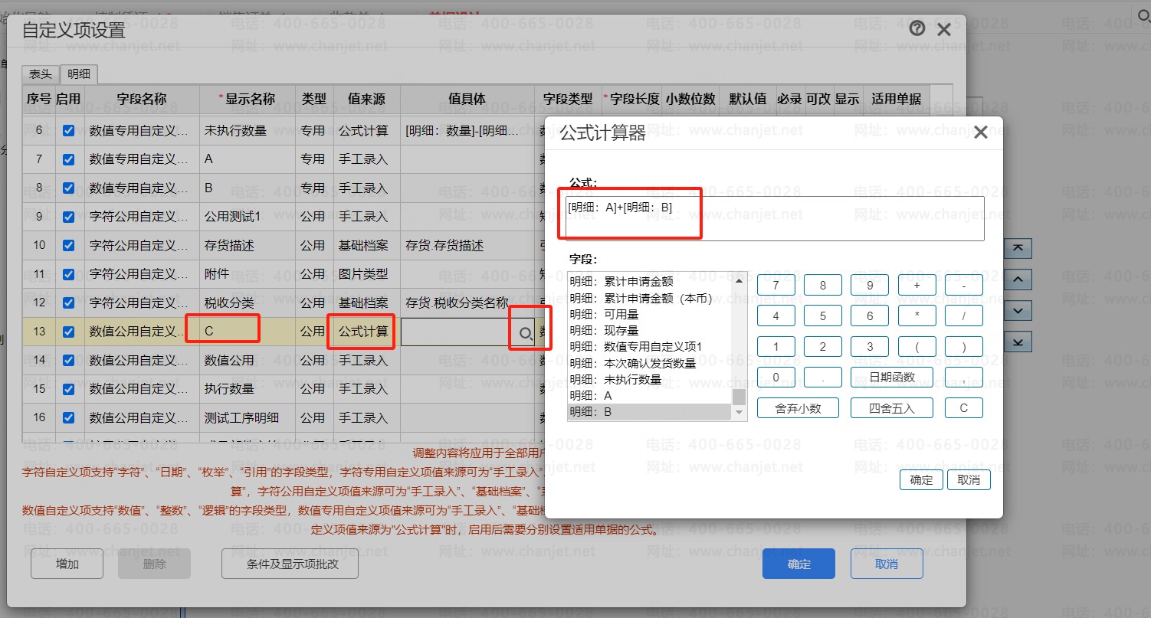
Task: Click display name cell C in row 13
Action: pyautogui.click(x=247, y=332)
